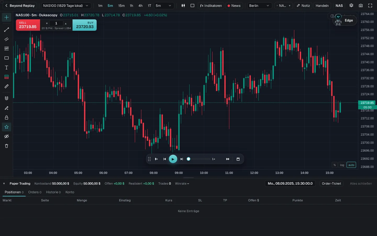Toggle the magnet snap mode
Viewport: 377px width, 236px height.
pos(7,98)
